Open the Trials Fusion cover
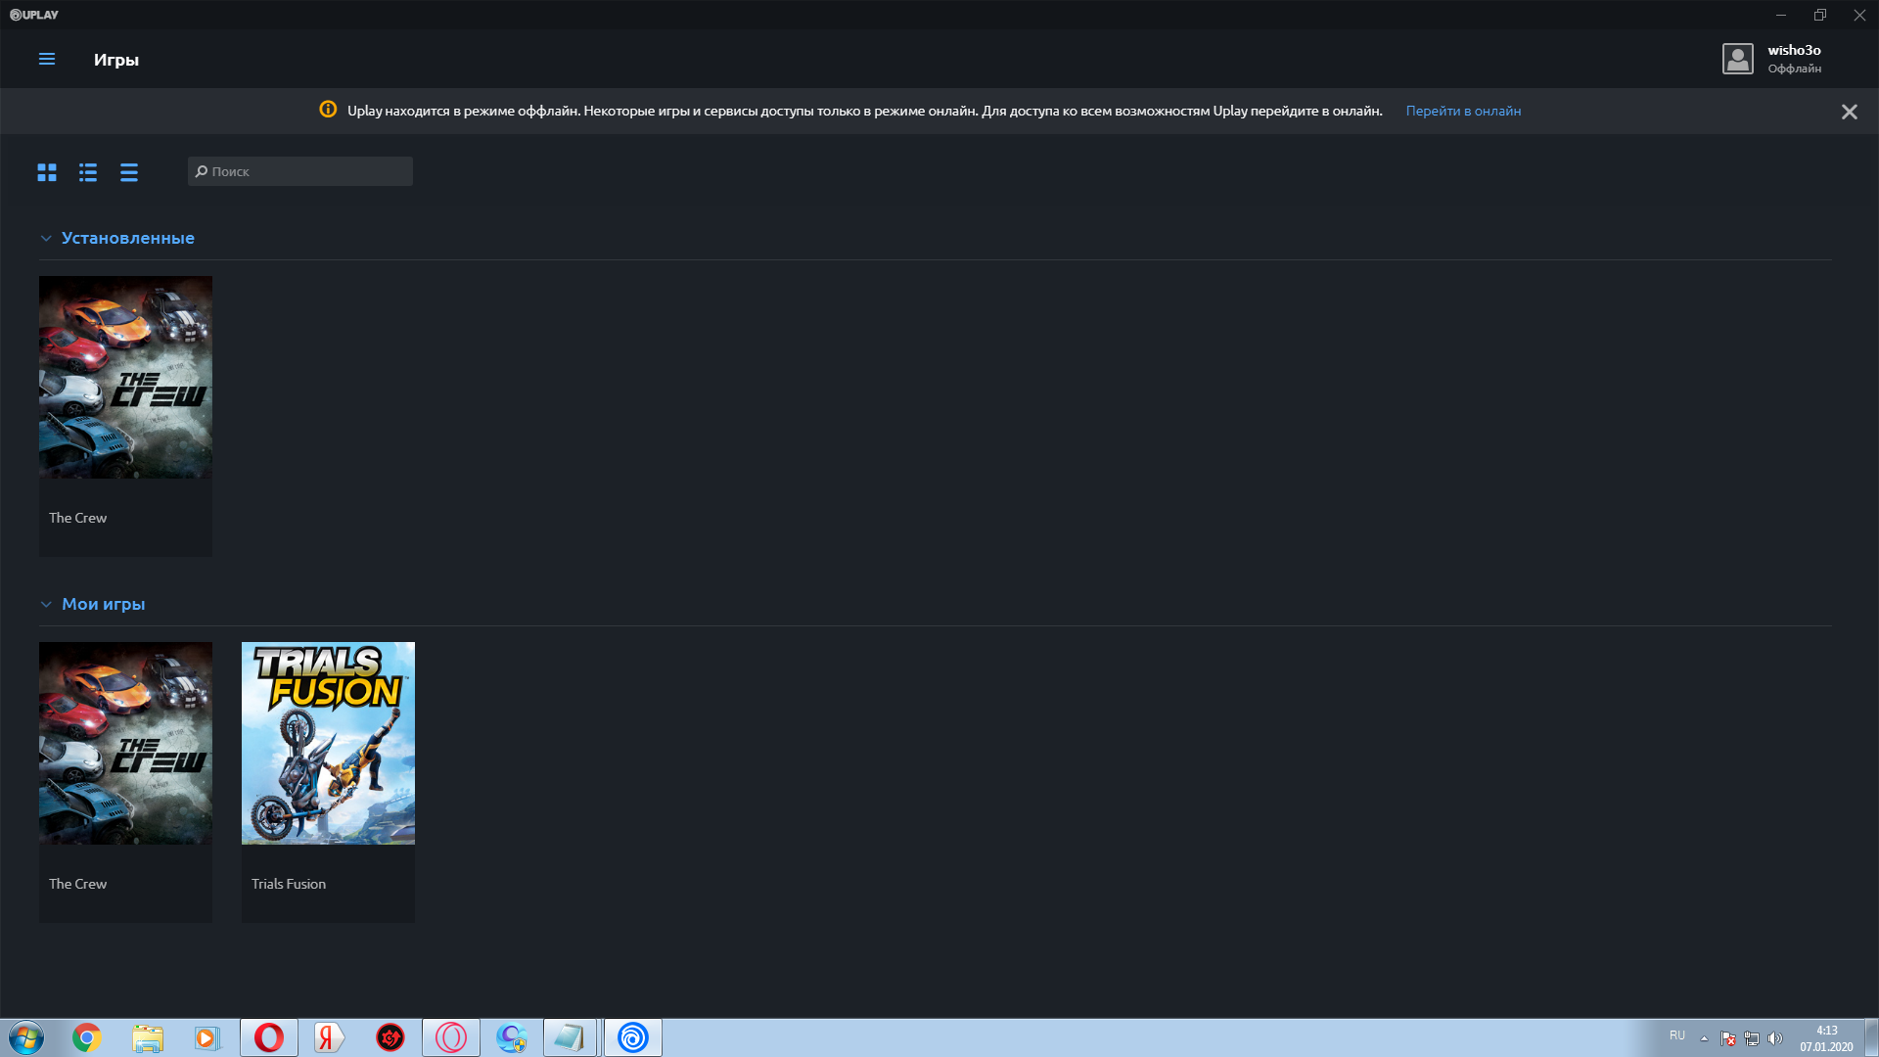The image size is (1879, 1057). pos(328,743)
